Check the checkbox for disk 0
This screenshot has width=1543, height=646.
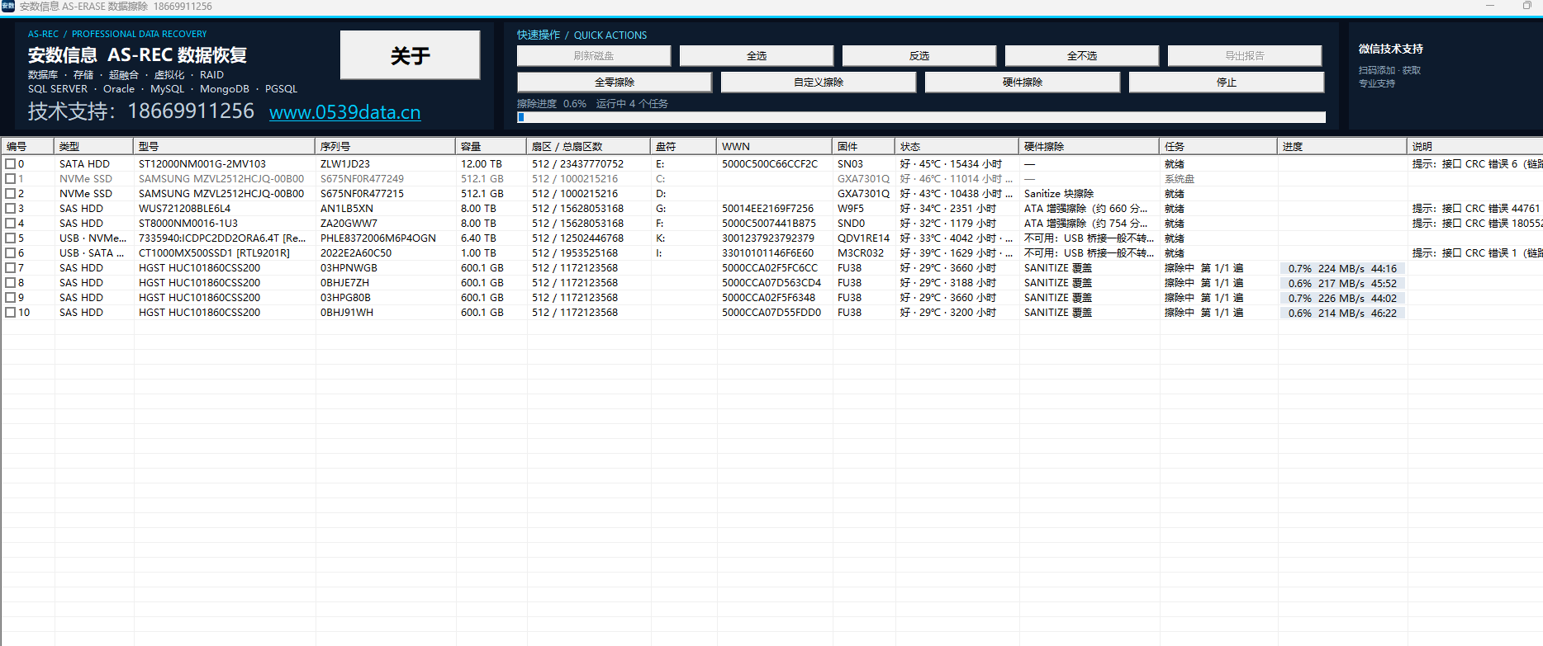point(11,164)
